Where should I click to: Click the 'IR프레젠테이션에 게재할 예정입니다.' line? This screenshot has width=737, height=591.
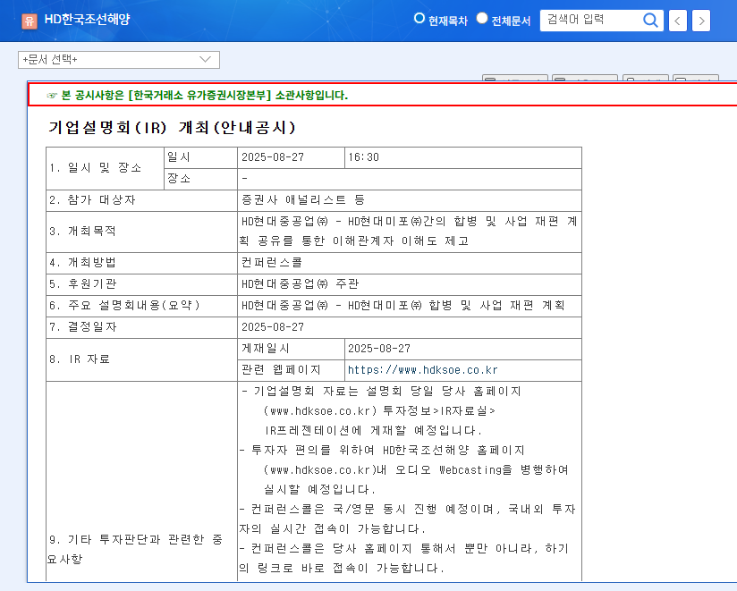coord(374,431)
